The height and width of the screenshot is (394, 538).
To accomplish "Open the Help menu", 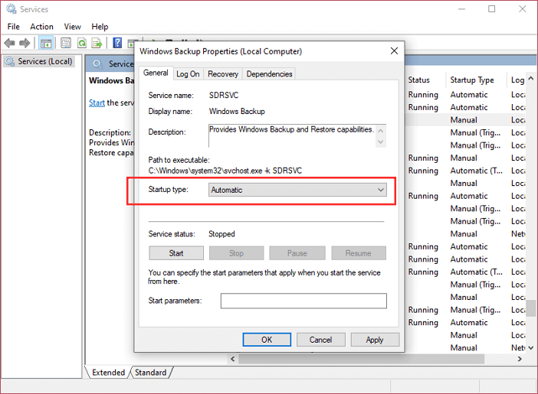I will coord(100,27).
